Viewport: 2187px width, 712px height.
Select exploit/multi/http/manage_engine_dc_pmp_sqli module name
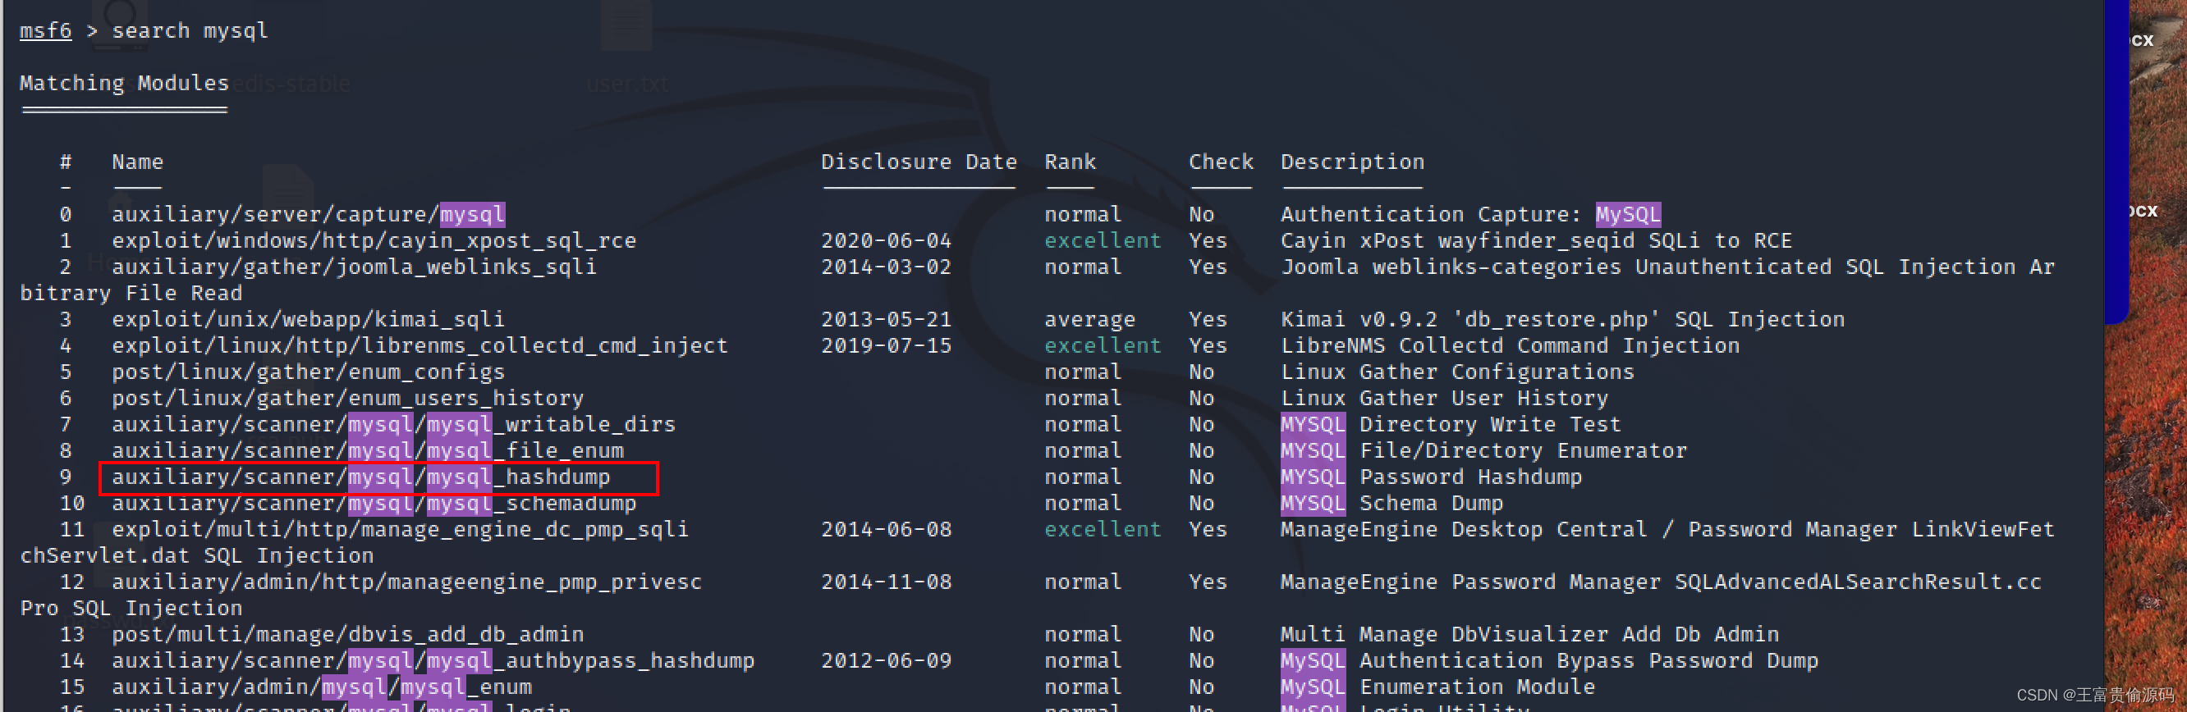point(400,530)
